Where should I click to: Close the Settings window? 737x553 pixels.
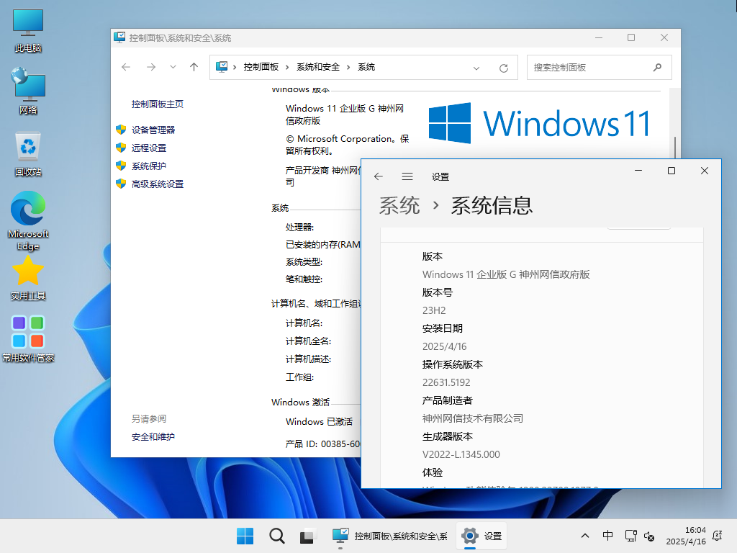pyautogui.click(x=704, y=171)
